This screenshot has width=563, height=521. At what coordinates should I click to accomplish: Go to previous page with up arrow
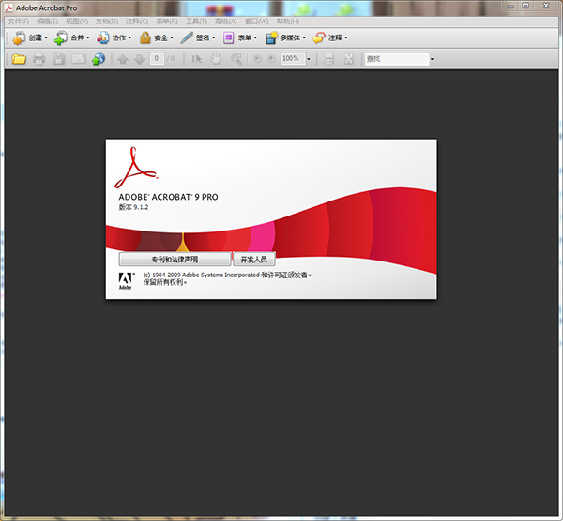coord(123,59)
